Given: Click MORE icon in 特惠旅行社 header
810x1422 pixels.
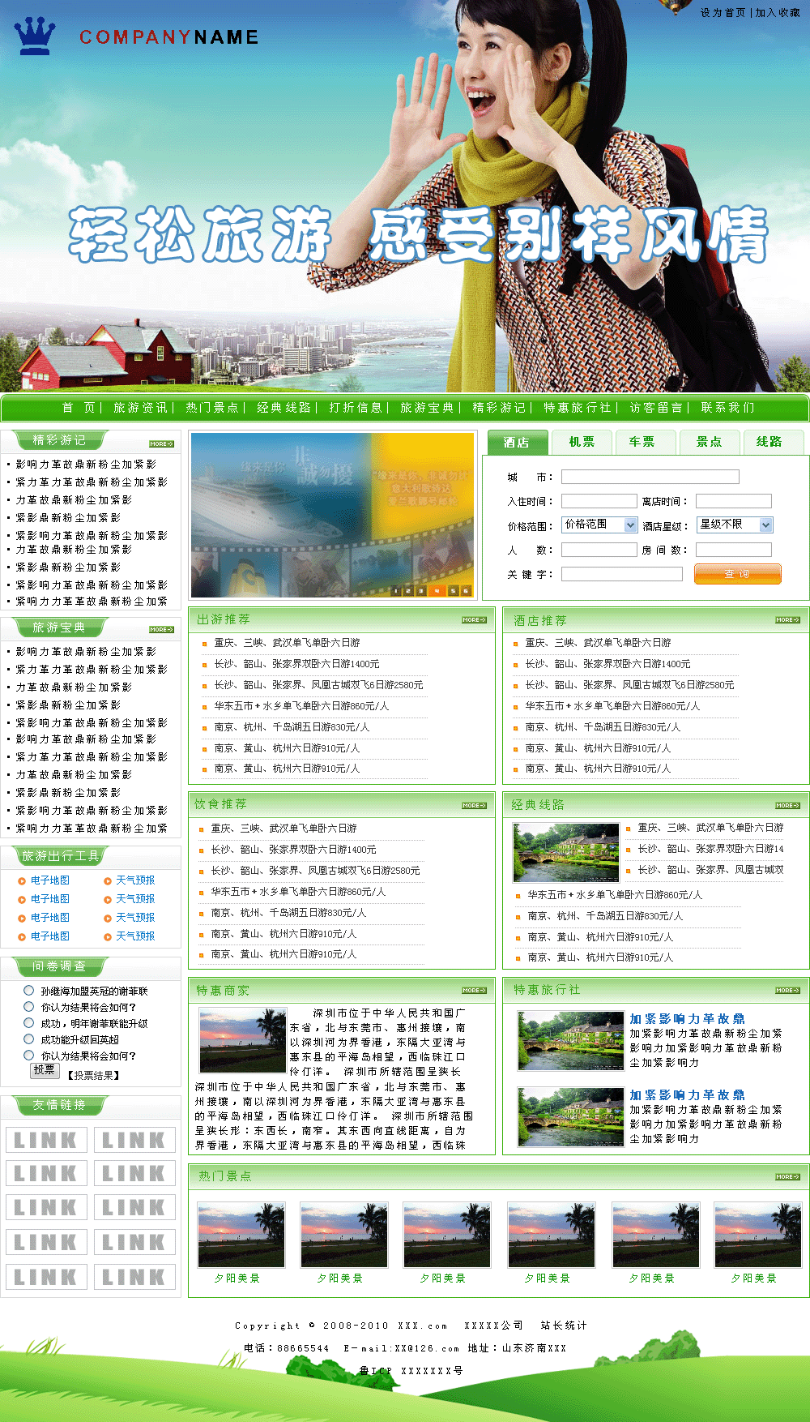Looking at the screenshot, I should tap(787, 991).
